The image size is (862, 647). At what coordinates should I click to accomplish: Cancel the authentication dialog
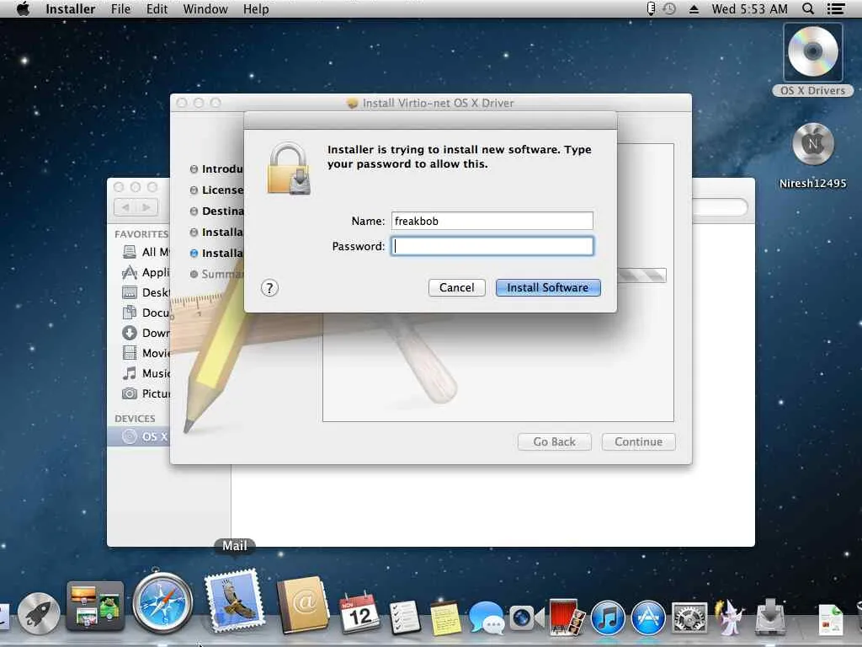pos(456,288)
